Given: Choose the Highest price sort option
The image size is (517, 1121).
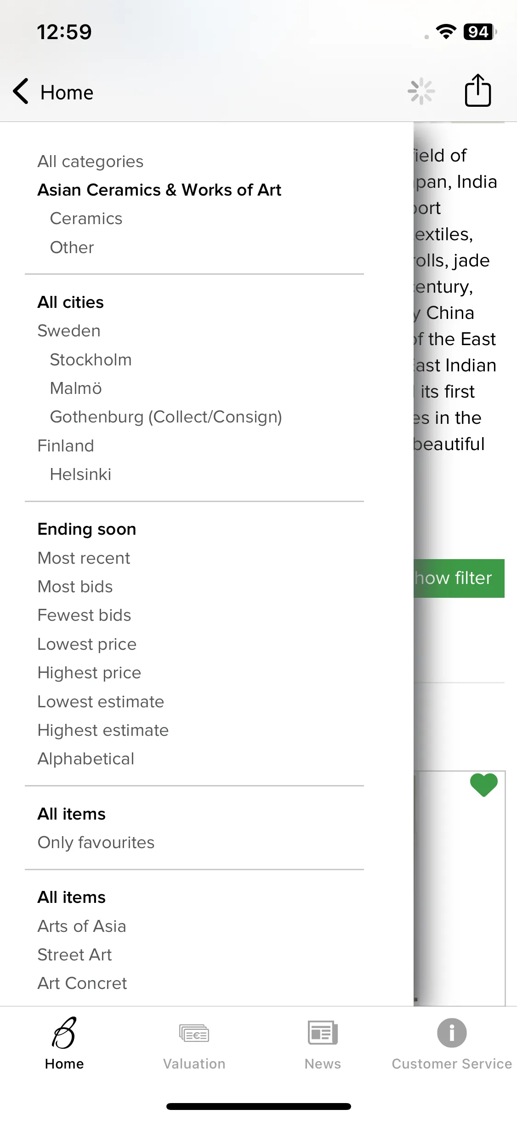Looking at the screenshot, I should pyautogui.click(x=89, y=673).
